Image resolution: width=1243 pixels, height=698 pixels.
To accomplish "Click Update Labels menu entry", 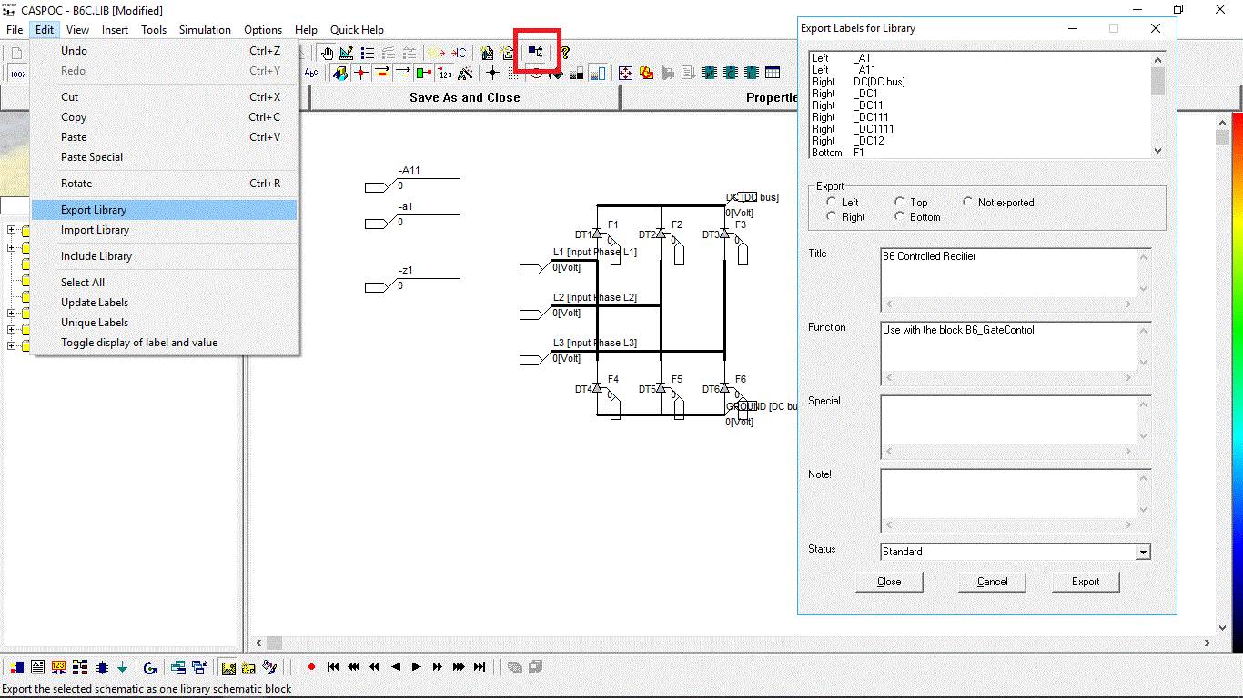I will pos(165,303).
